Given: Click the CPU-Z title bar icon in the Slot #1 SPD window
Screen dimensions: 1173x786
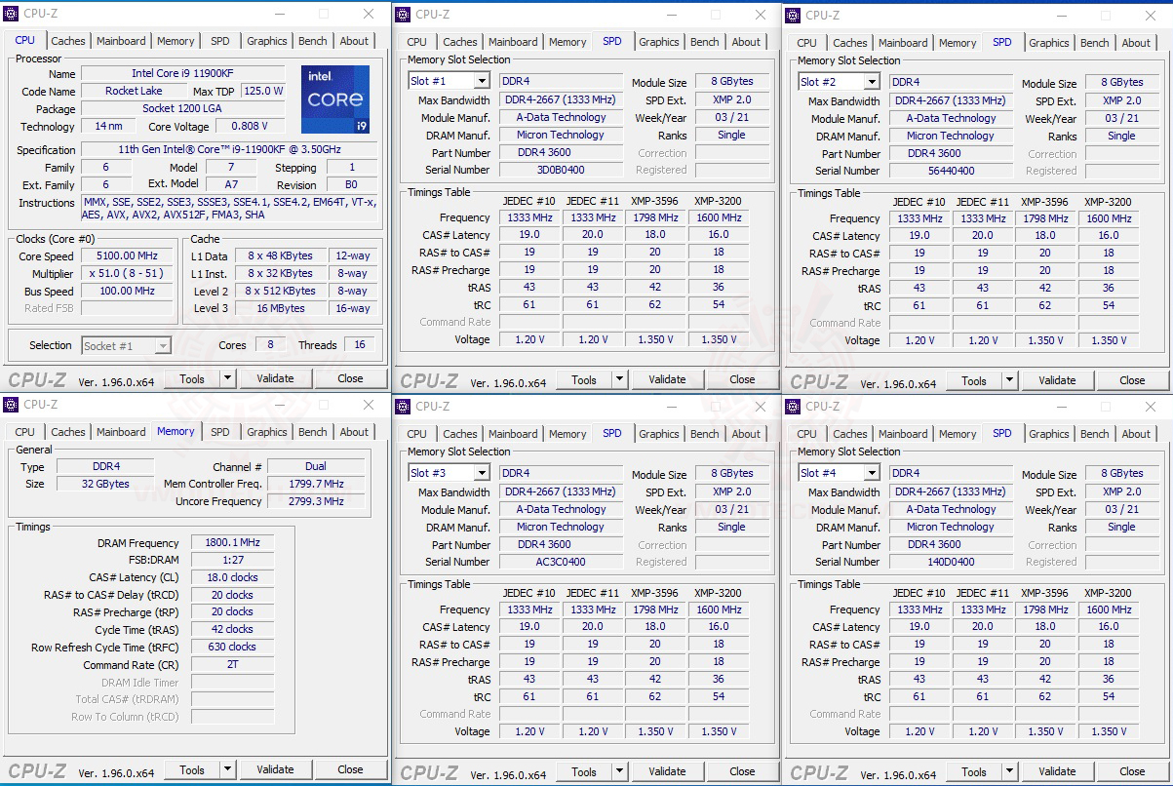Looking at the screenshot, I should [404, 14].
